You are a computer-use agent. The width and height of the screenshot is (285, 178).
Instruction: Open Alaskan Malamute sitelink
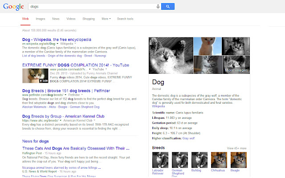[x=34, y=107]
